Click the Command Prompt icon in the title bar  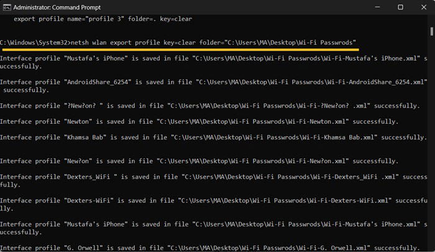coord(7,7)
